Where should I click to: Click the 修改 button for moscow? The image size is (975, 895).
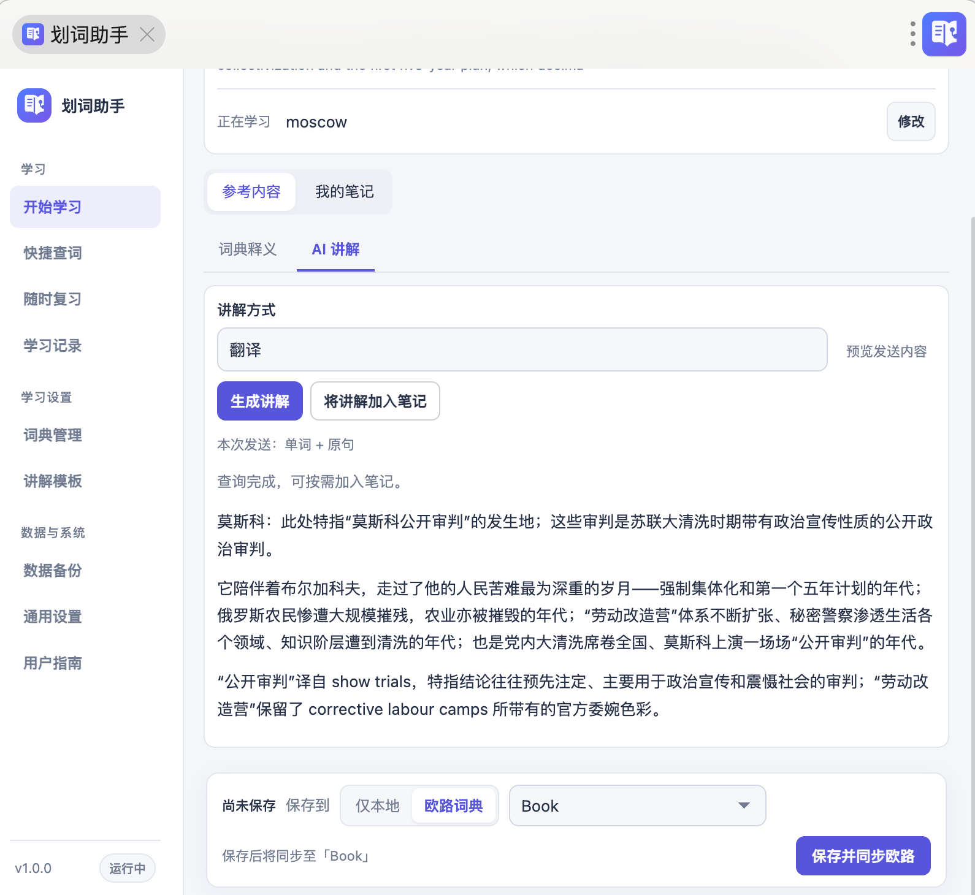tap(911, 121)
